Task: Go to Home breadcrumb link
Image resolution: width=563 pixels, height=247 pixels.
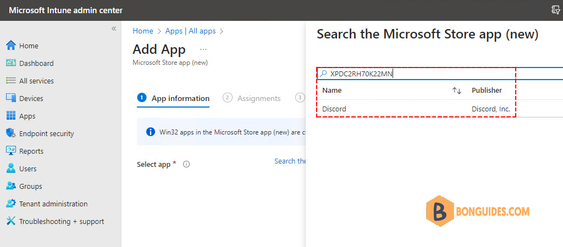Action: 143,31
